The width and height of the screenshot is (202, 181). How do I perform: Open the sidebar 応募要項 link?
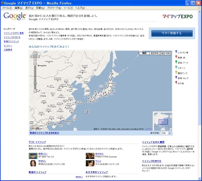tap(8, 50)
